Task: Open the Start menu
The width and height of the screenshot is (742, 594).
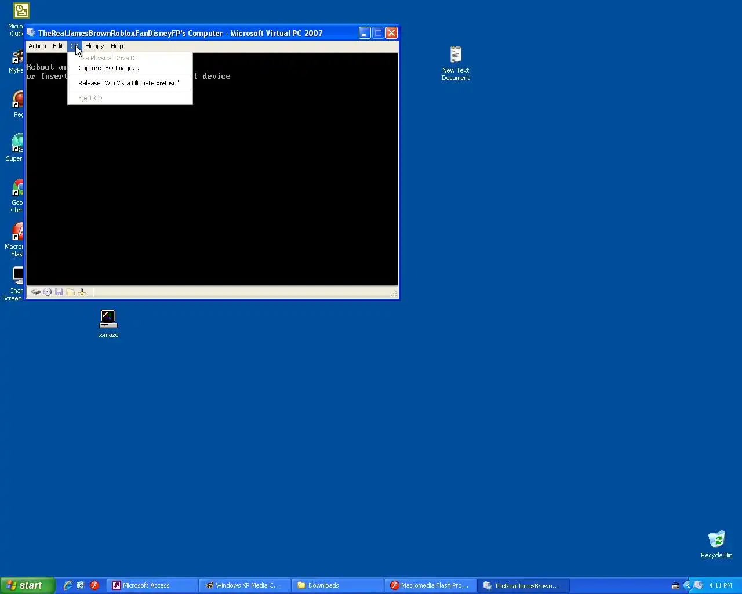Action: 28,585
